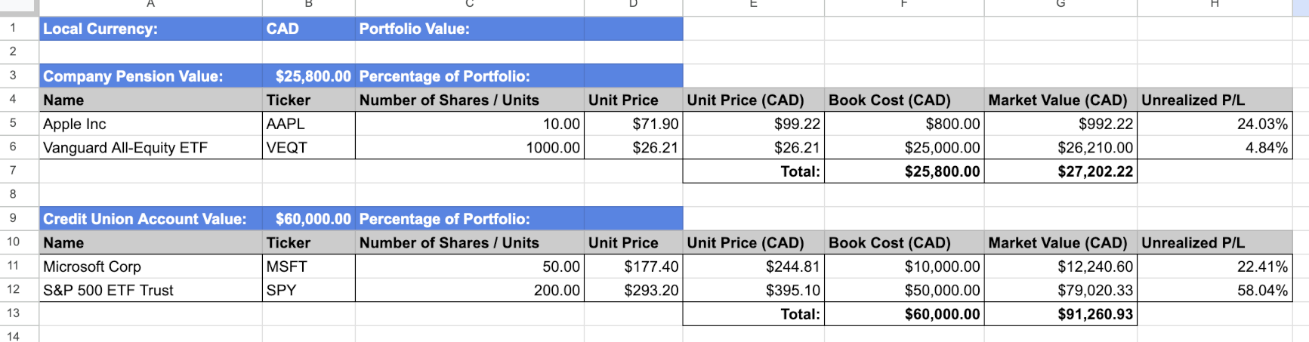Click the row 14 header
The height and width of the screenshot is (342, 1309).
click(x=13, y=336)
